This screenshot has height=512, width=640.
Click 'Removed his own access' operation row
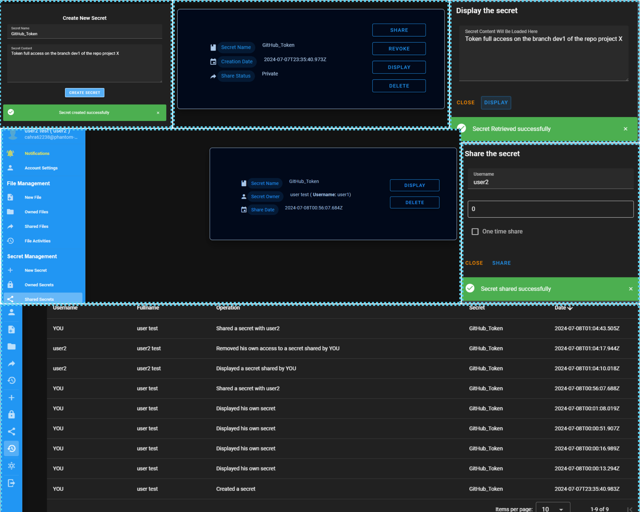click(x=342, y=348)
